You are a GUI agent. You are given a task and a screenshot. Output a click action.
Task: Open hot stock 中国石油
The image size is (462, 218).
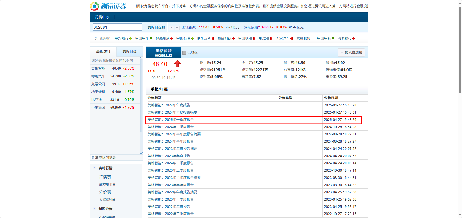[x=183, y=38]
